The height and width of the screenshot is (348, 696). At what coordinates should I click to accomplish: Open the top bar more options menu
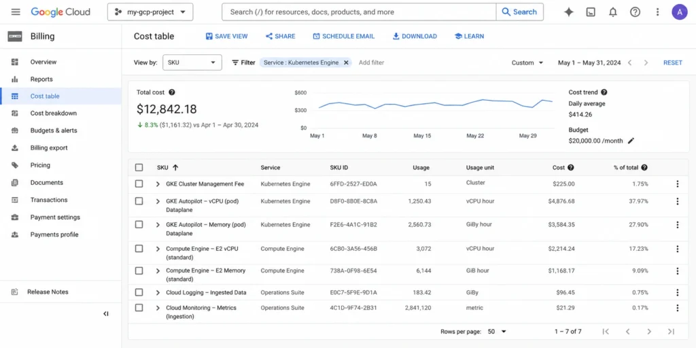[x=658, y=12]
